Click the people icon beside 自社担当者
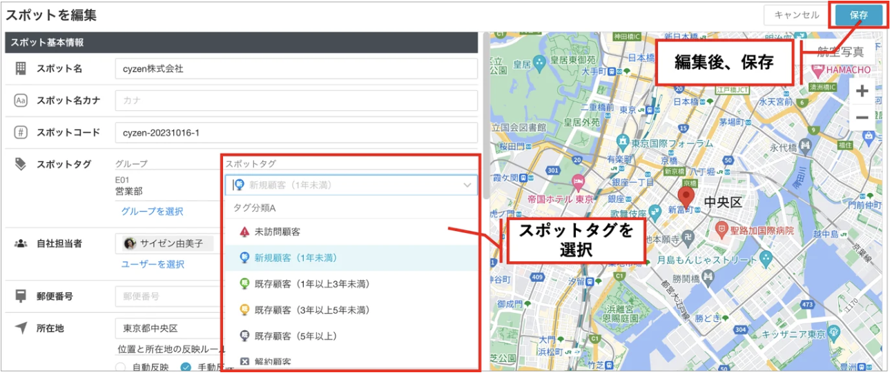 21,243
